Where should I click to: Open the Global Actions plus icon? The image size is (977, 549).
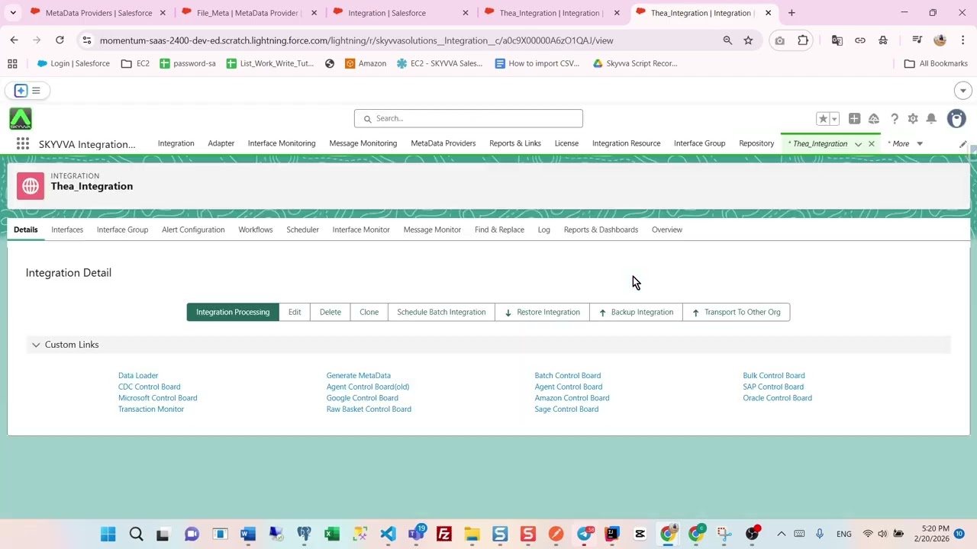pos(854,118)
